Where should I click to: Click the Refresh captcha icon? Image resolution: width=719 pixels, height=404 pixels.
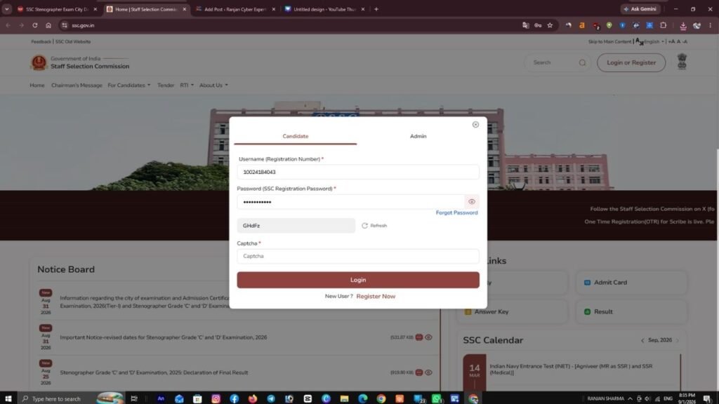pos(364,225)
